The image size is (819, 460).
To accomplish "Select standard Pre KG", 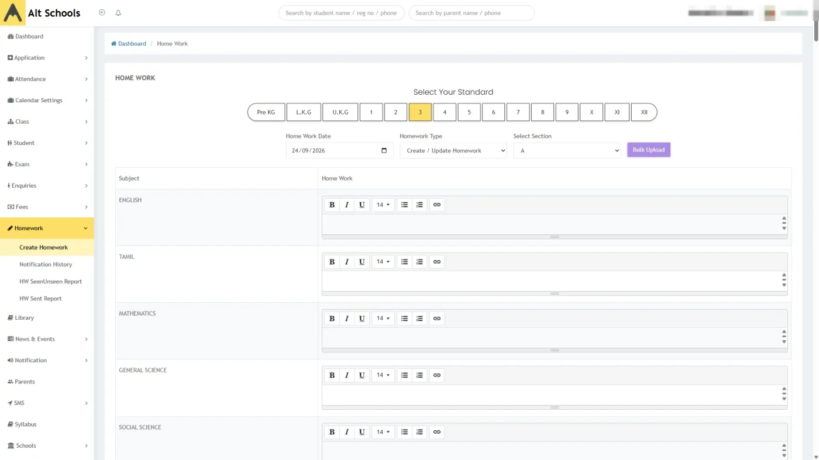I will point(266,112).
